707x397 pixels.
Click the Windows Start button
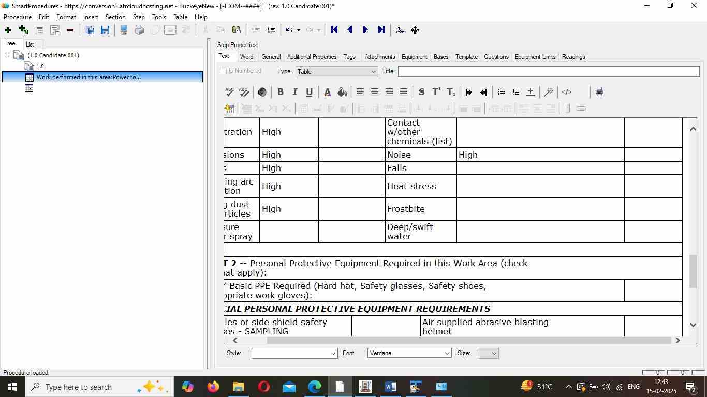pos(12,387)
